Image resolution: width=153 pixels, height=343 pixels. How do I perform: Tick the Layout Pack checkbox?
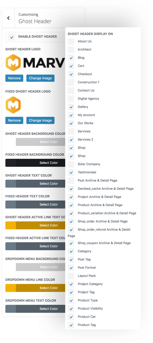[71, 276]
